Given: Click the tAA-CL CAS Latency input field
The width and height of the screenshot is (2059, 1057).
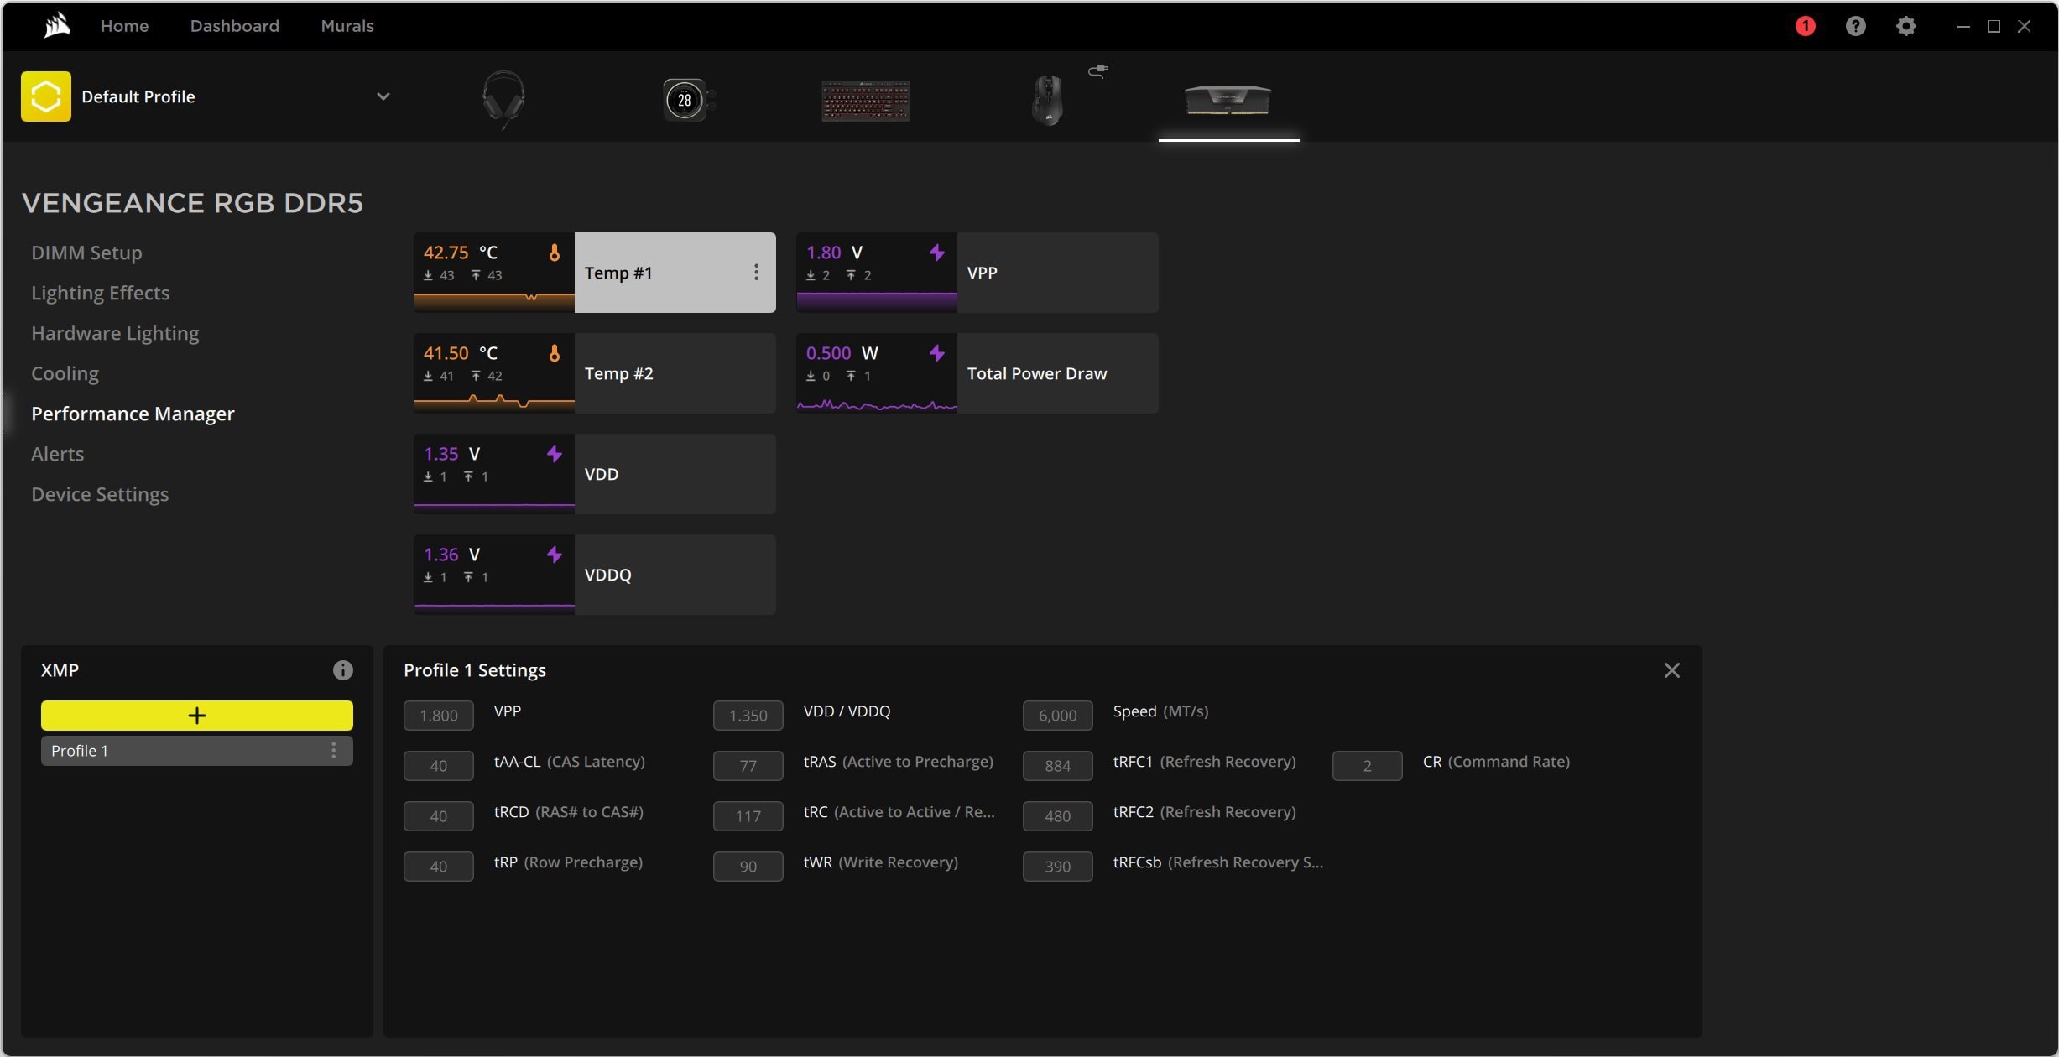Looking at the screenshot, I should pos(438,764).
